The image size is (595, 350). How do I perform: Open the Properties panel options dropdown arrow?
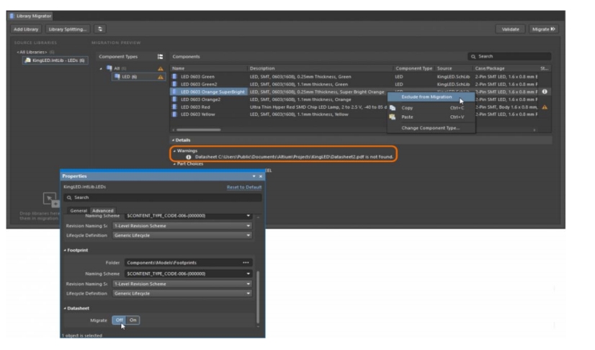(x=254, y=176)
